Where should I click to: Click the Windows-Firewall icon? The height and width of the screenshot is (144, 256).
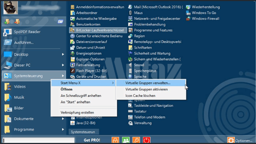point(188,19)
